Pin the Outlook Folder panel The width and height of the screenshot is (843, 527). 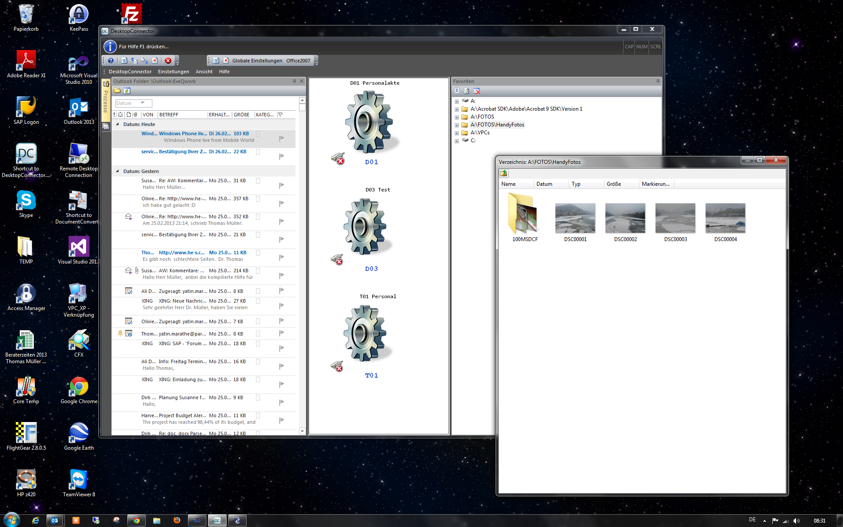coord(294,81)
